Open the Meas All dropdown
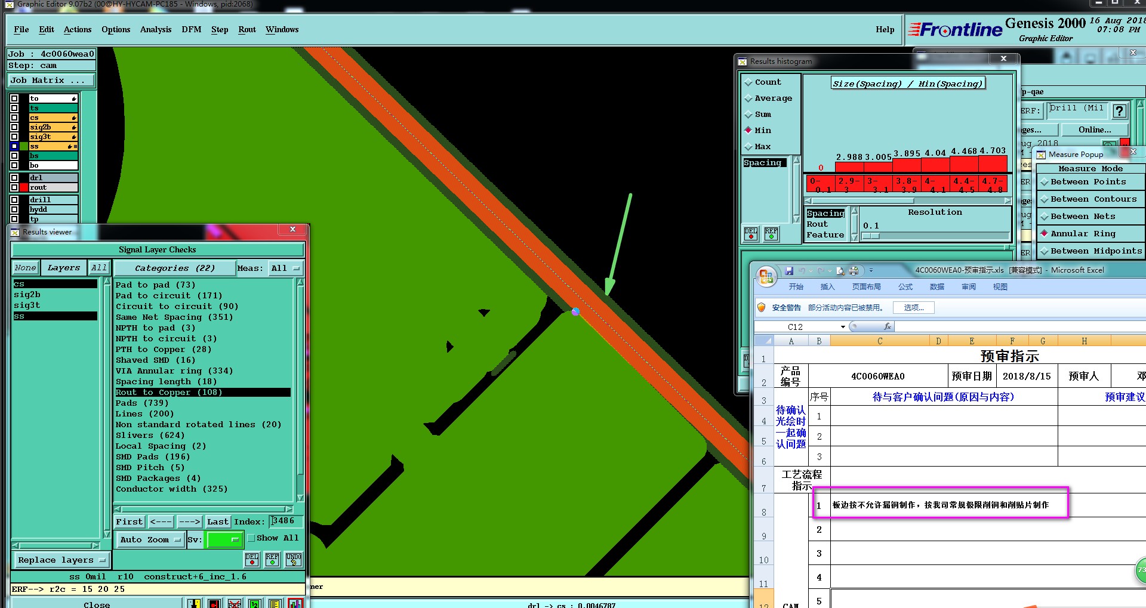Viewport: 1146px width, 608px height. click(x=286, y=268)
